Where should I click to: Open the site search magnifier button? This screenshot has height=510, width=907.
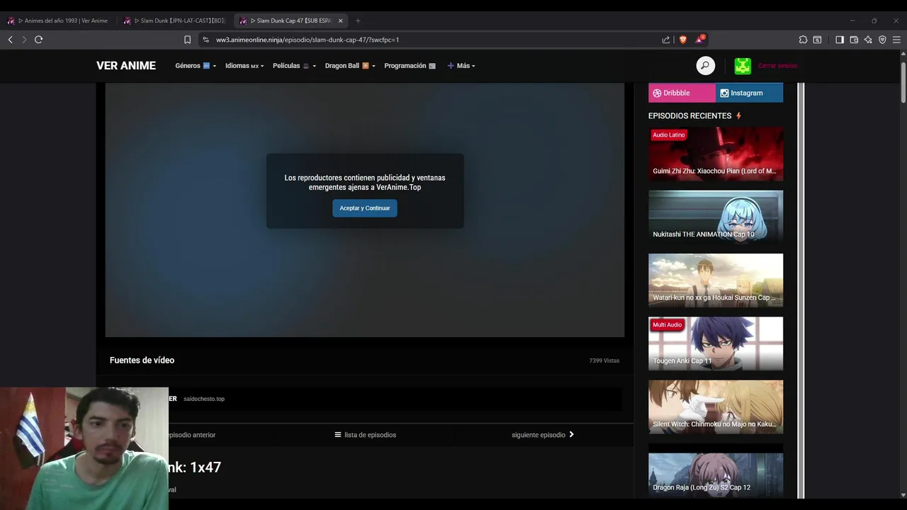705,66
